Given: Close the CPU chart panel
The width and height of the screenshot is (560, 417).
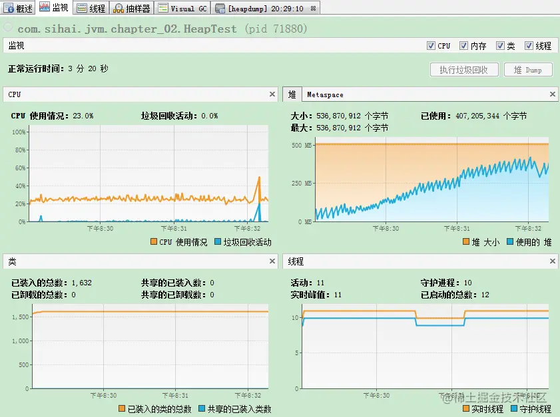Looking at the screenshot, I should pos(272,94).
